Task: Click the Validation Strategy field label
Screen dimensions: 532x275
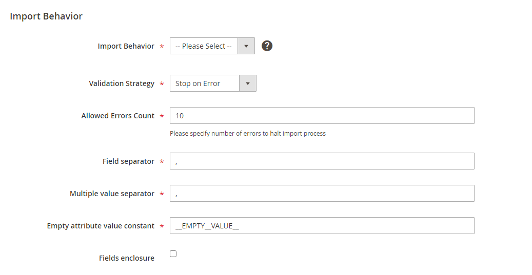Action: tap(122, 83)
